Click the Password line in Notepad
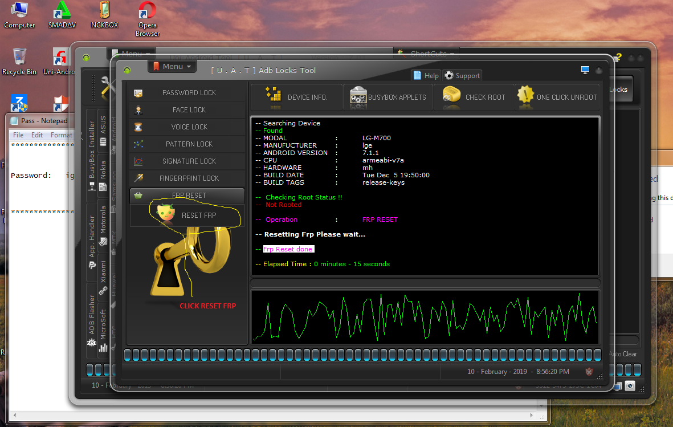 tap(42, 175)
